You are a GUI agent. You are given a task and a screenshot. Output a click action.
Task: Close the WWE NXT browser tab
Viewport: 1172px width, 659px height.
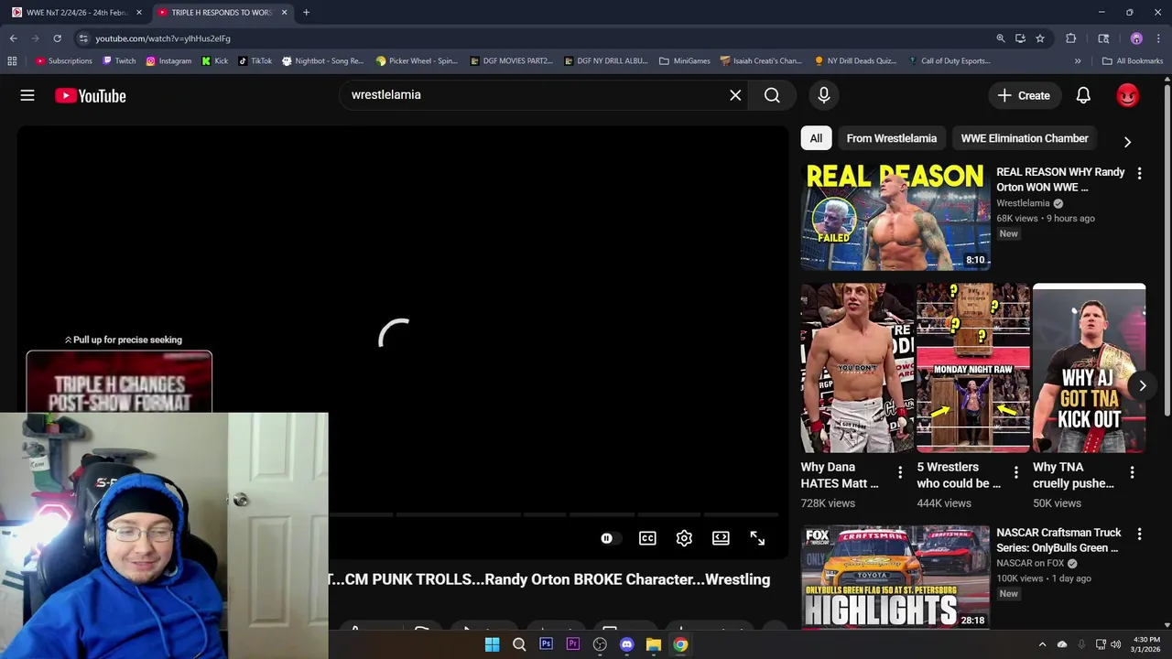click(139, 13)
